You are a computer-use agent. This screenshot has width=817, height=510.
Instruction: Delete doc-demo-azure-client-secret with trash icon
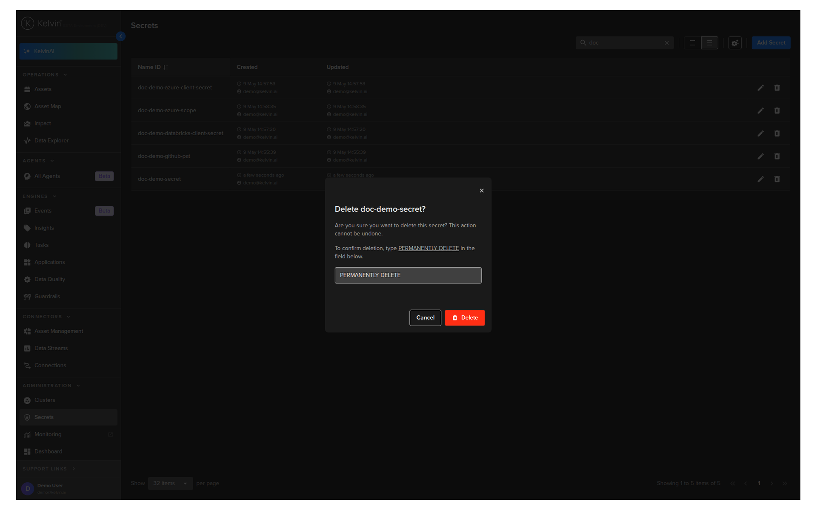point(777,88)
